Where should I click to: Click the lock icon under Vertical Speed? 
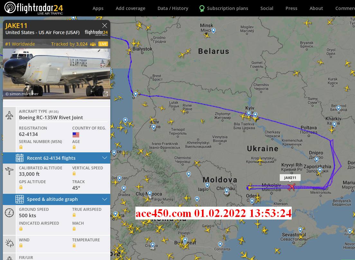tap(74, 174)
